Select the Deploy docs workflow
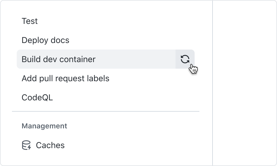 coord(106,40)
